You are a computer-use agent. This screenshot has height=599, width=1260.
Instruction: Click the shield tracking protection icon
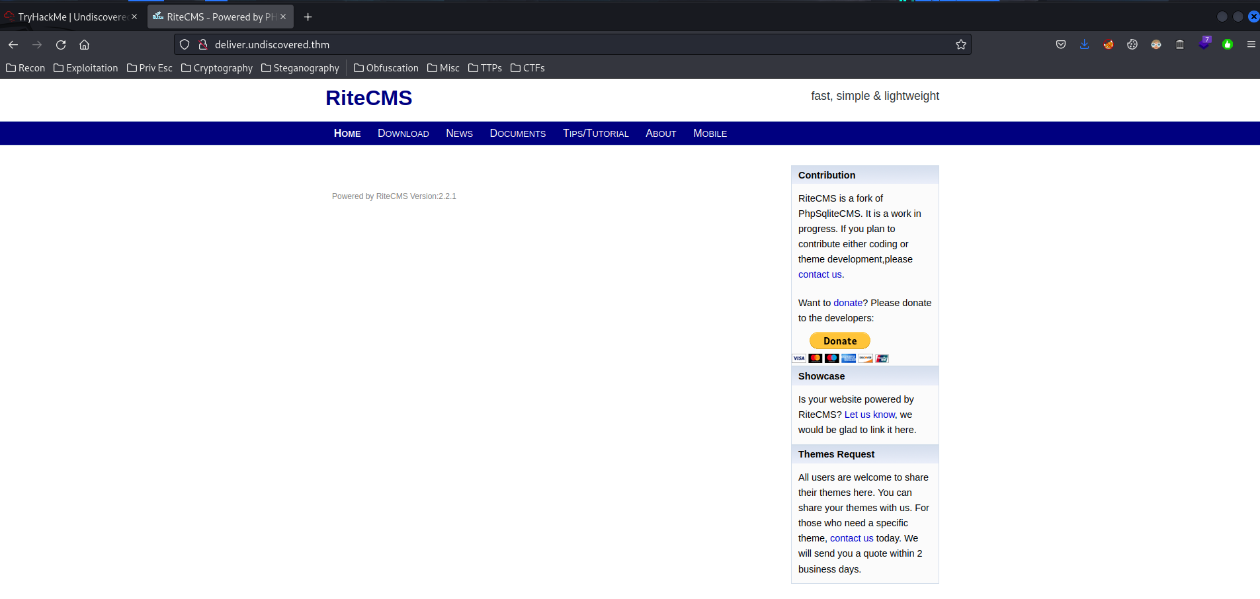[x=185, y=44]
